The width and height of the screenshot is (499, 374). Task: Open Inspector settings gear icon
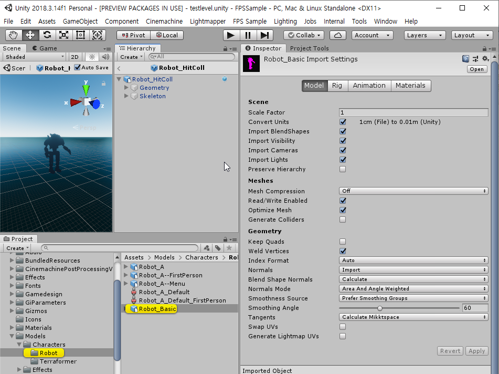click(485, 59)
